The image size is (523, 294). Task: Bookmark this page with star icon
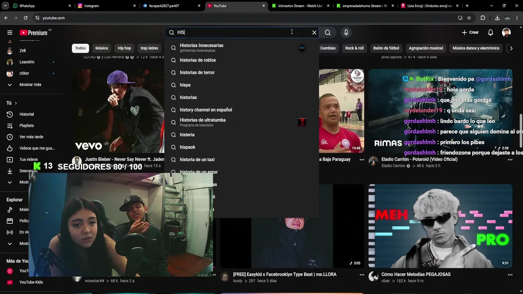tap(469, 18)
